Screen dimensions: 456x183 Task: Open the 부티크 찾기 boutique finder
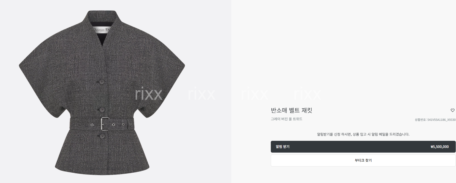click(363, 161)
